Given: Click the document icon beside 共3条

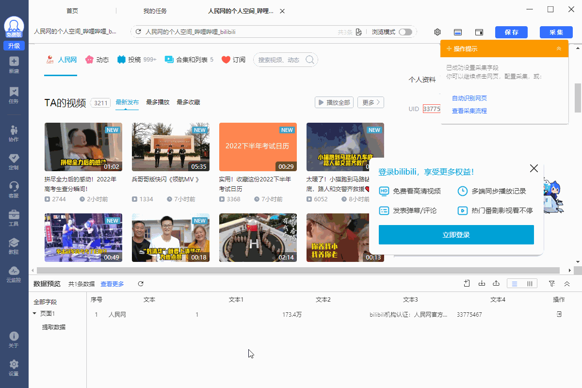Looking at the screenshot, I should point(358,32).
